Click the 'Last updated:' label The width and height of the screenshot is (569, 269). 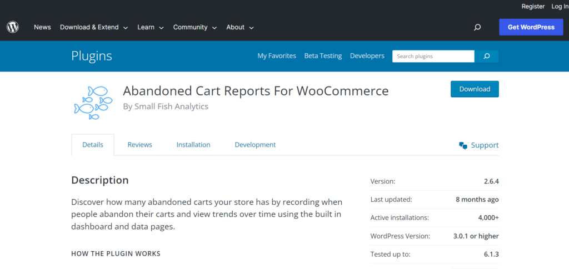tap(391, 200)
